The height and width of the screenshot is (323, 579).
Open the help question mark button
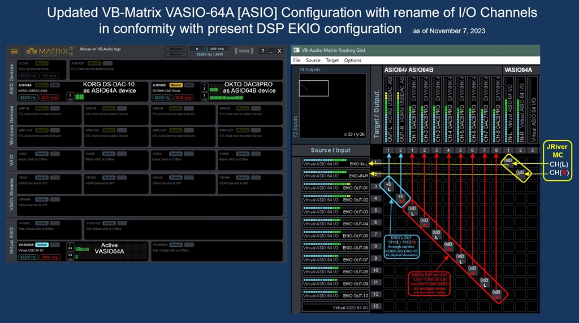262,51
